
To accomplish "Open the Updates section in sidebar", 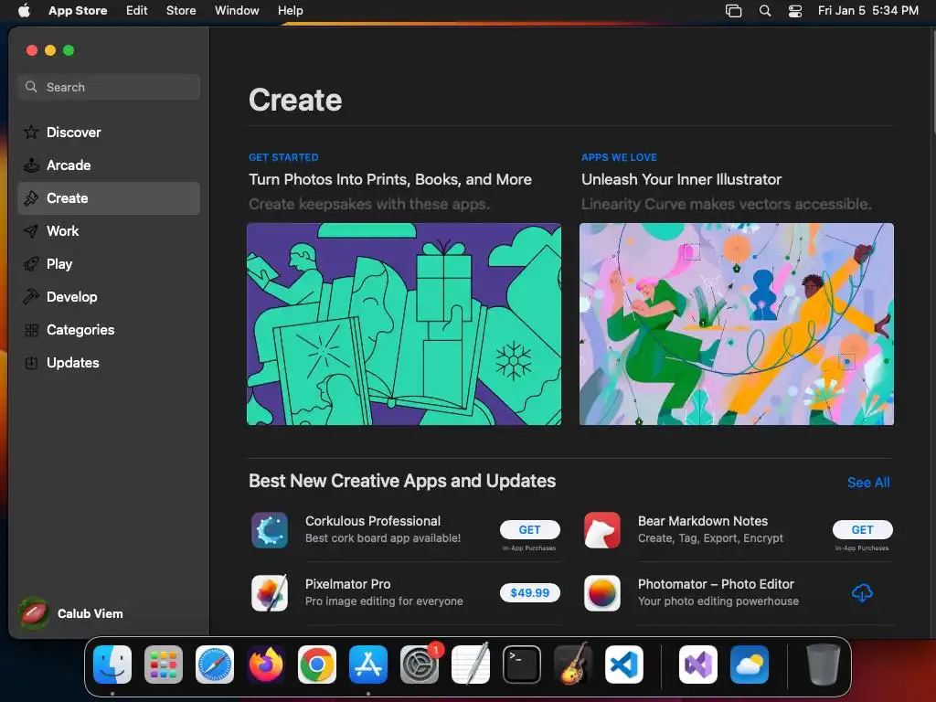I will [109, 362].
